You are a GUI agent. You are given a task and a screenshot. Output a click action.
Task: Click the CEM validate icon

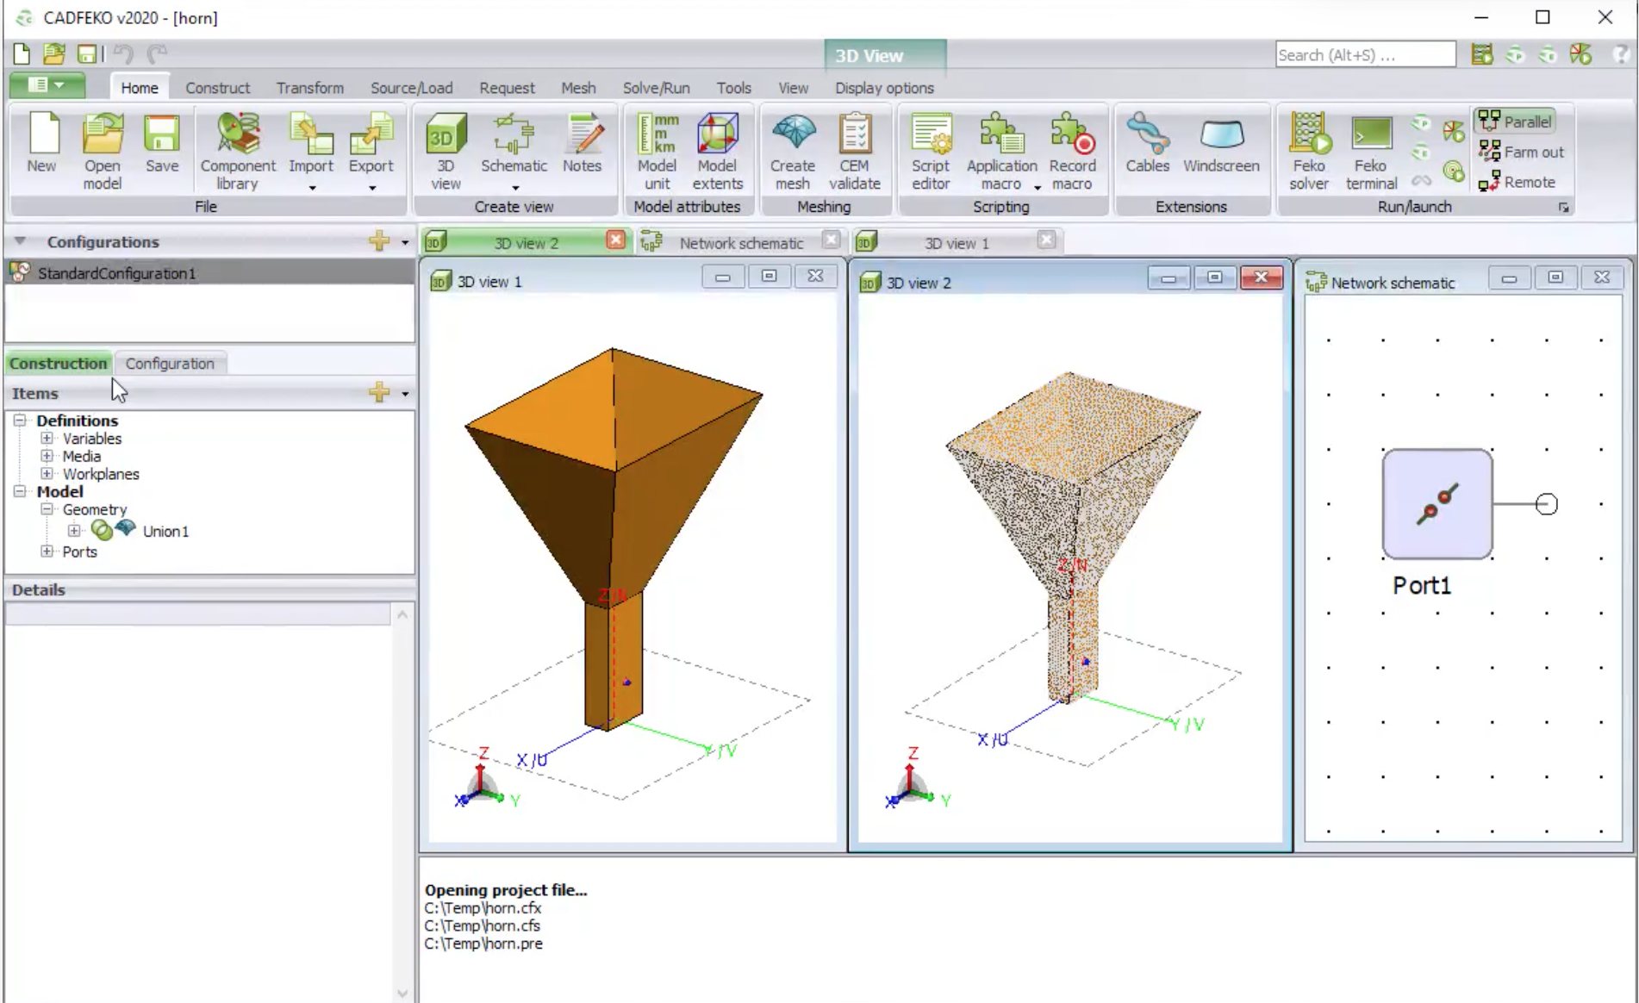point(854,151)
